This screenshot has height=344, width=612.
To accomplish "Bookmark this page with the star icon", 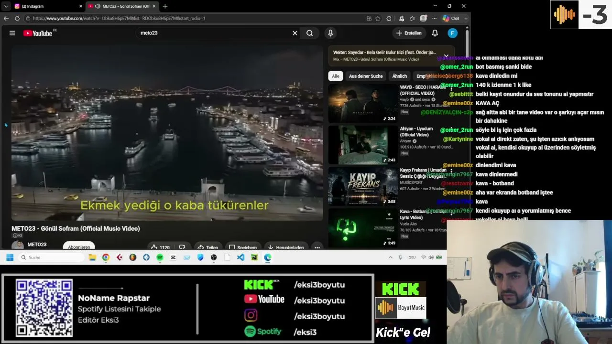I will point(378,18).
